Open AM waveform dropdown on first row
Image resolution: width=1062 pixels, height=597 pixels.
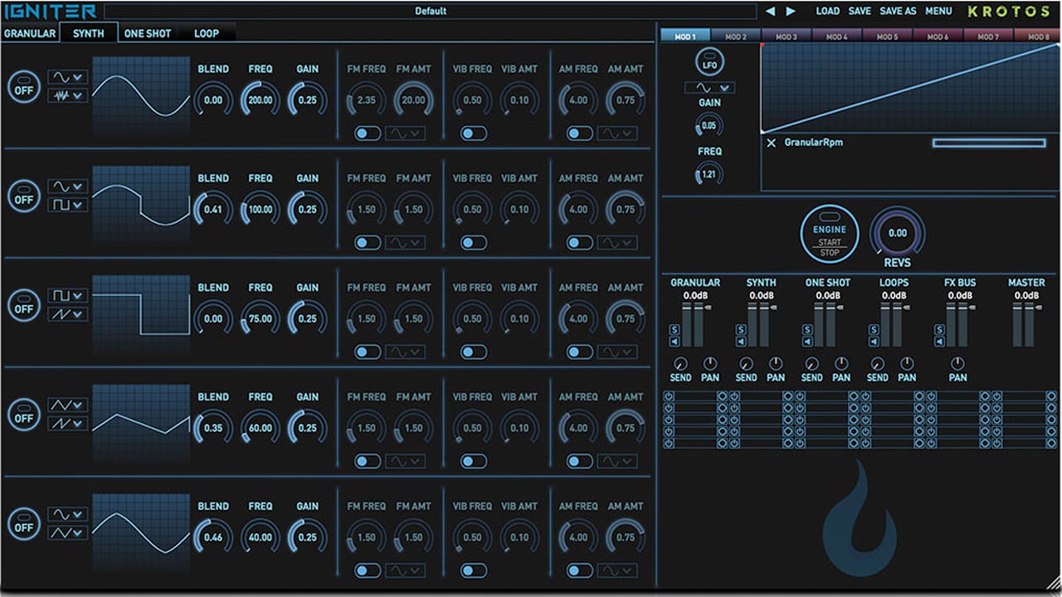[x=618, y=133]
